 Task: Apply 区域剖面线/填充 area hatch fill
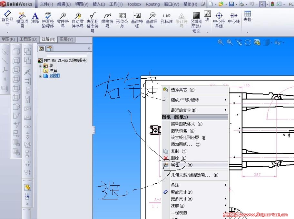coord(196,22)
